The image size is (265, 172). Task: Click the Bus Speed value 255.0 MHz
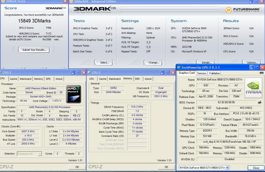(28, 140)
